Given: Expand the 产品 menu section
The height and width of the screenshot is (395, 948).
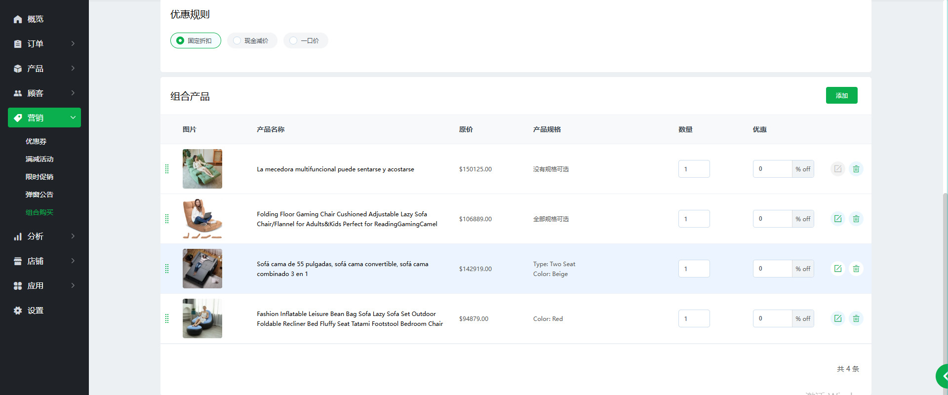Looking at the screenshot, I should 44,69.
